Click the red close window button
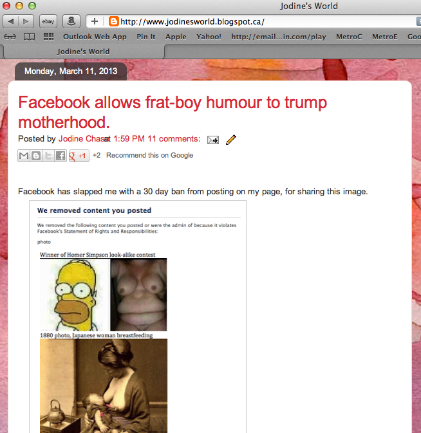 [x=6, y=6]
